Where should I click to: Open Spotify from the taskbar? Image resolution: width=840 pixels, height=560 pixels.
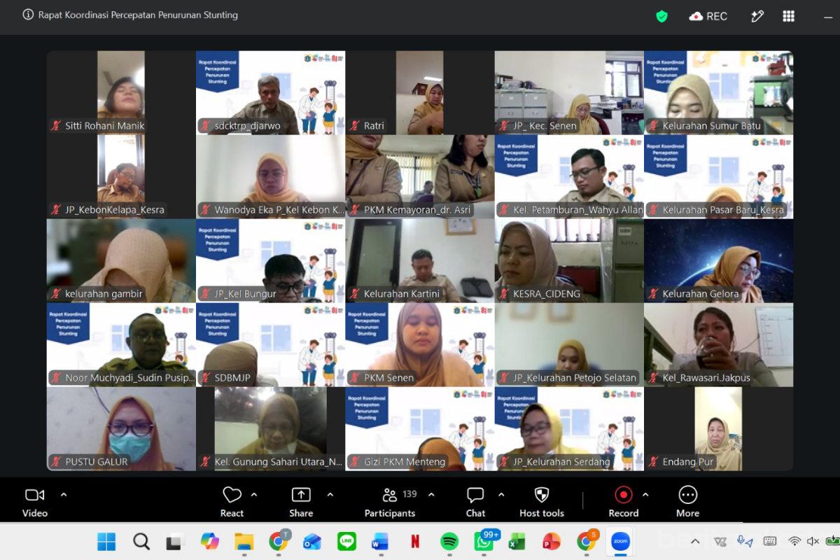click(x=449, y=541)
